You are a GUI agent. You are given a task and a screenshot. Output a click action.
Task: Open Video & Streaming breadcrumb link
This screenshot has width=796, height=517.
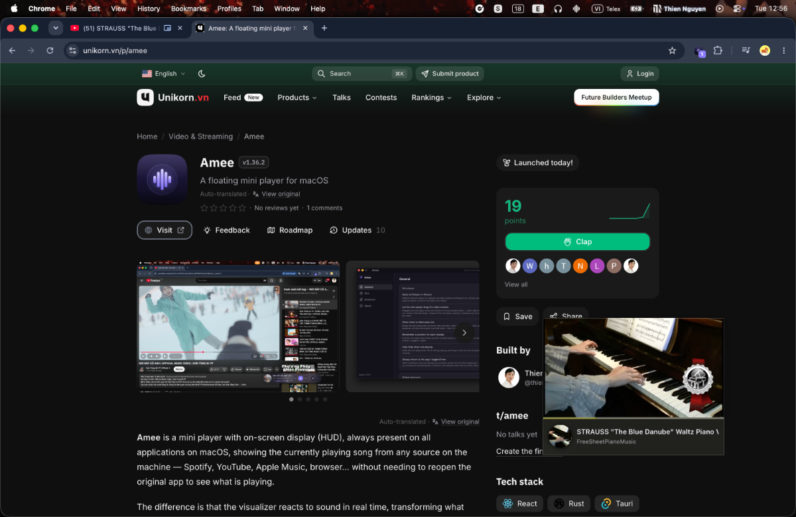(200, 137)
